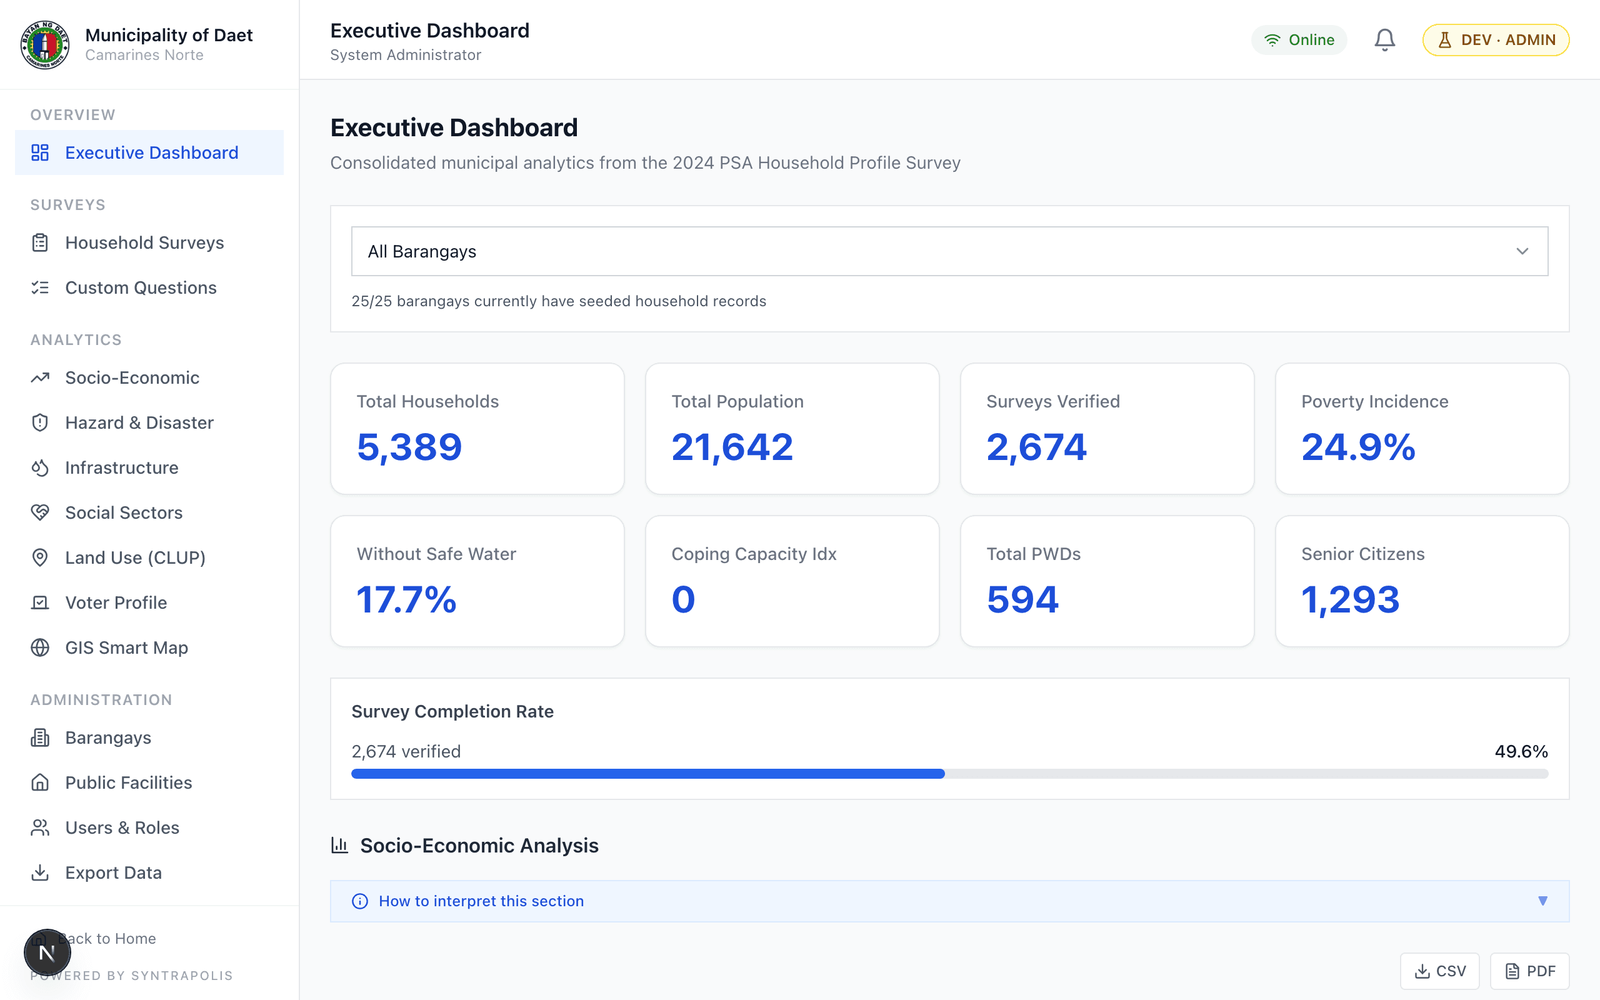Collapse the 'How to interpret this section' panel

coord(1543,900)
